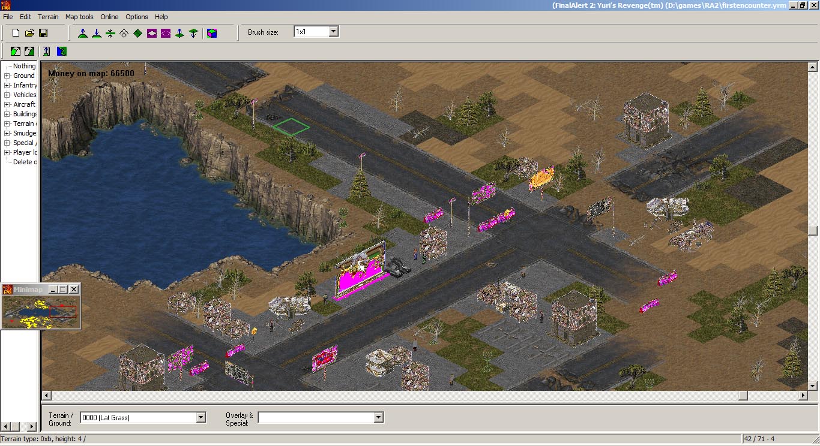Click the 'Terrain type: 0xb, height: 4' status text
This screenshot has width=820, height=446.
43,439
